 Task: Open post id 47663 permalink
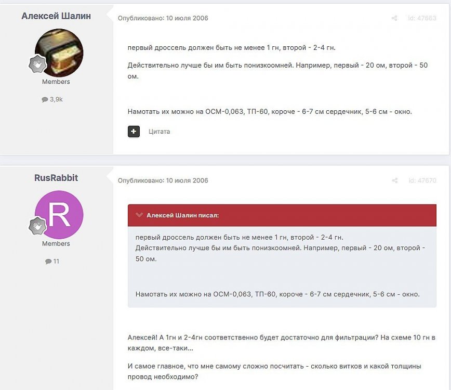click(x=421, y=18)
